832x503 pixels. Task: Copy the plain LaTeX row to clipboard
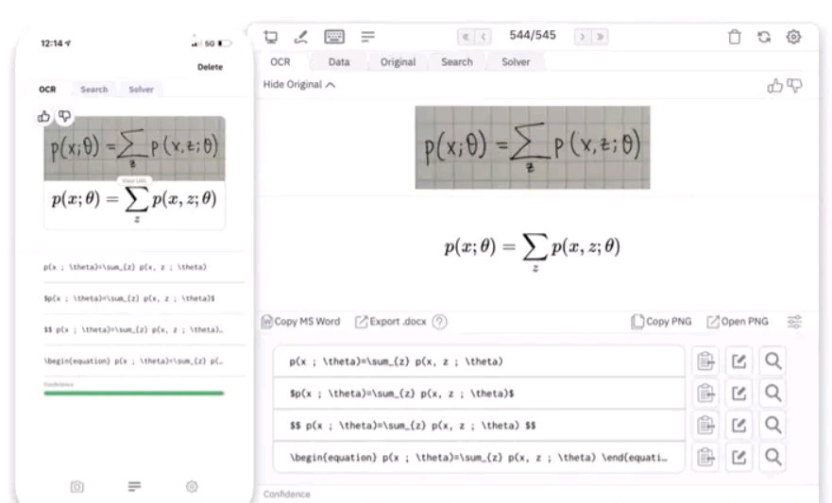coord(705,361)
